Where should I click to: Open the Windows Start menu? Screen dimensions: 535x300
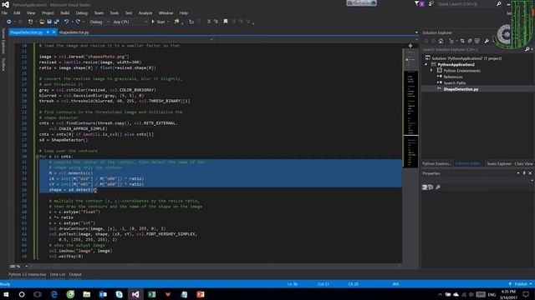tap(6, 294)
